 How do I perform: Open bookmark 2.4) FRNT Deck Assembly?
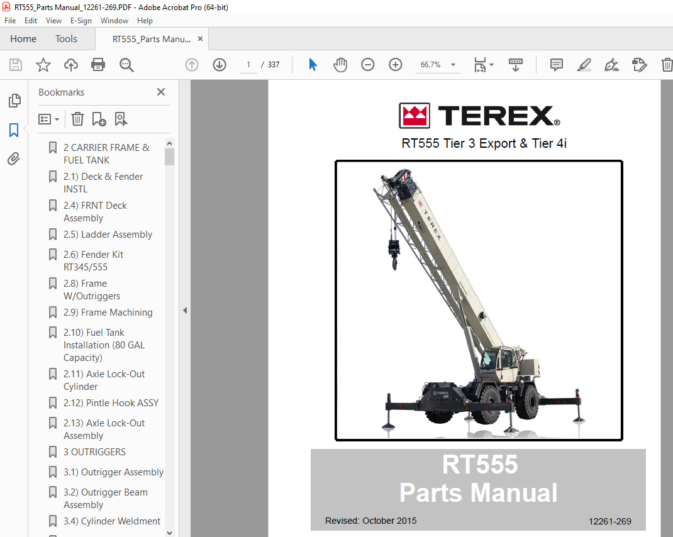coord(95,212)
